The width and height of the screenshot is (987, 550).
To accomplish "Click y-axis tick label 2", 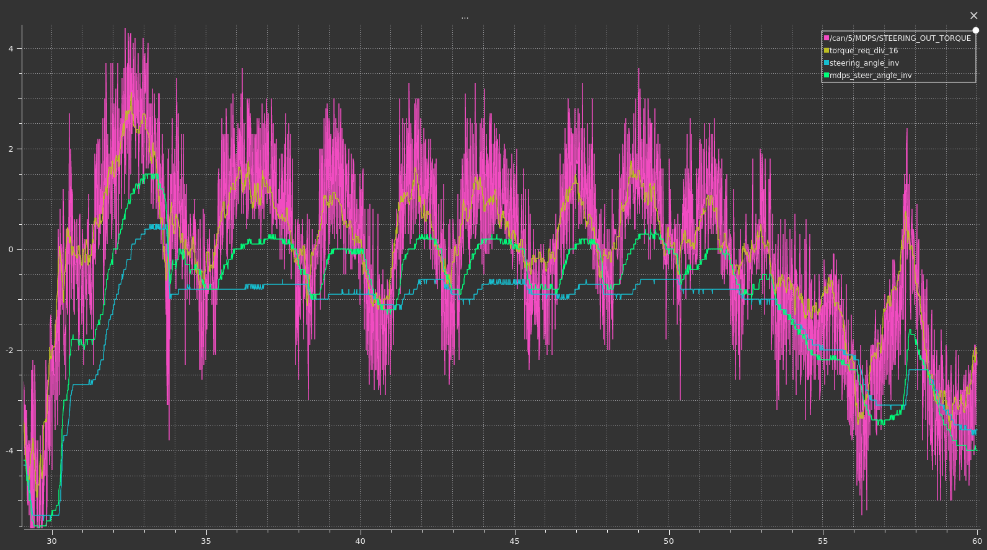I will click(11, 149).
